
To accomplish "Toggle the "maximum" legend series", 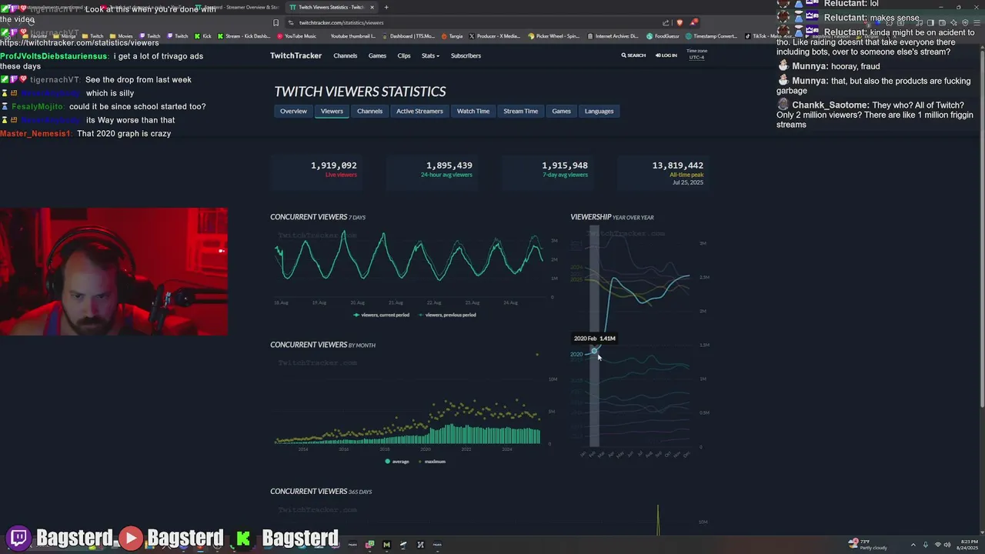I will (431, 461).
